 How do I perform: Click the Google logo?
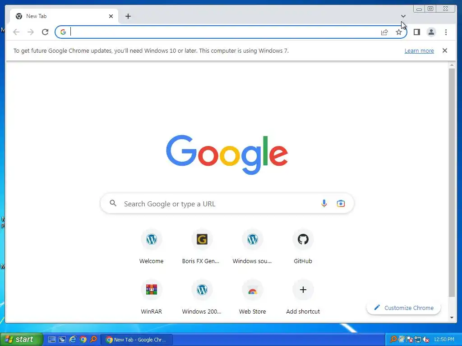(227, 155)
